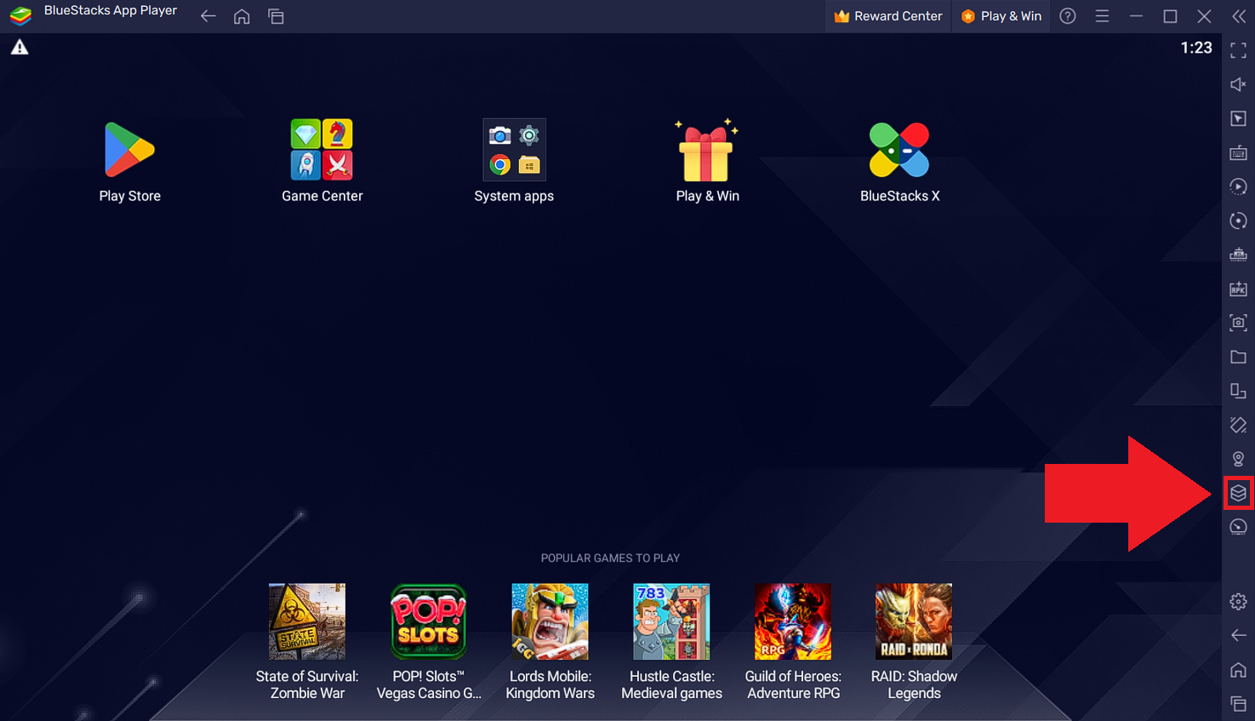1255x721 pixels.
Task: Toggle the sidebar volume mute icon
Action: [1238, 84]
